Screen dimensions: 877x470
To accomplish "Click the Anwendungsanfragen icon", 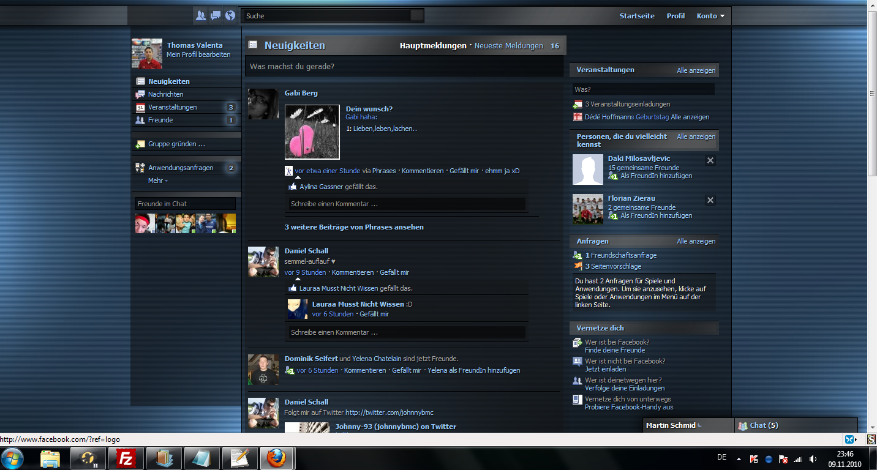I will click(140, 168).
